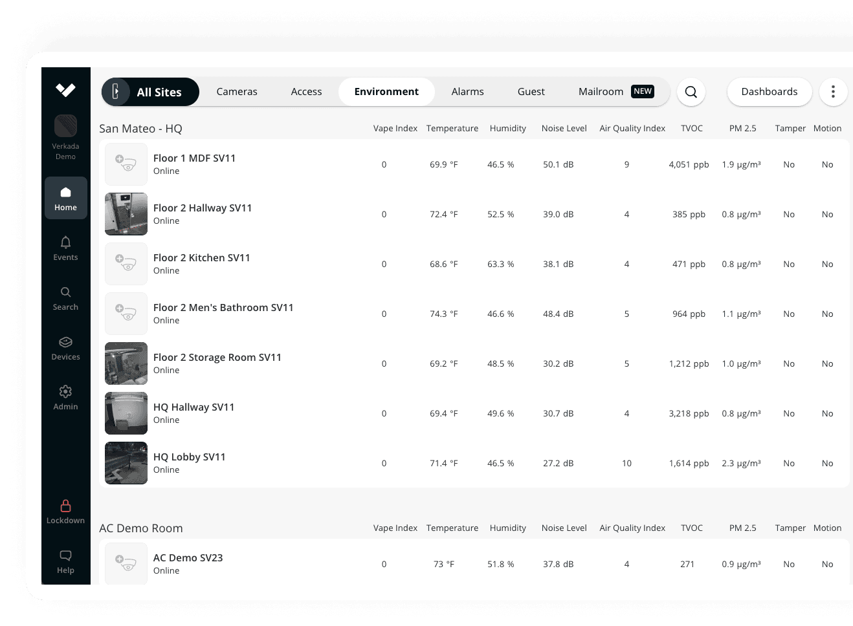
Task: Open the Events bell icon
Action: coord(65,248)
